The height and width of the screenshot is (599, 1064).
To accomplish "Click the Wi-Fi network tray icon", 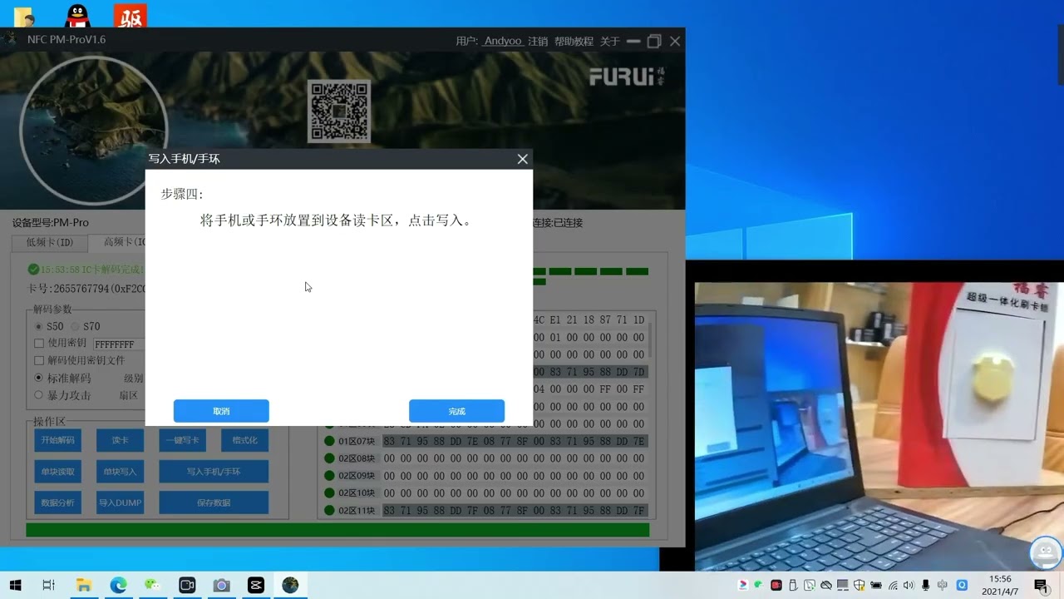I will [893, 586].
